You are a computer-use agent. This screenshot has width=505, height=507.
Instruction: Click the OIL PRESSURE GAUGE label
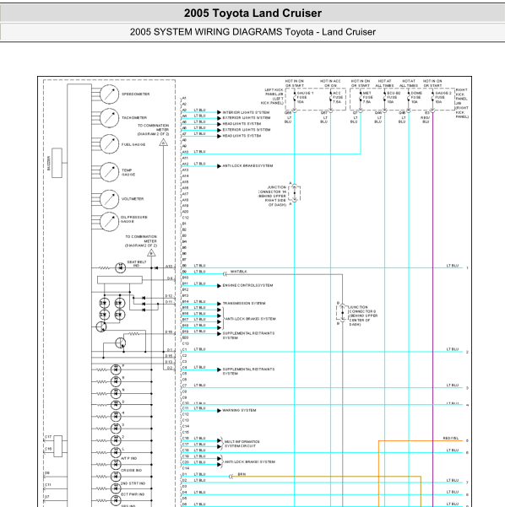pyautogui.click(x=134, y=219)
